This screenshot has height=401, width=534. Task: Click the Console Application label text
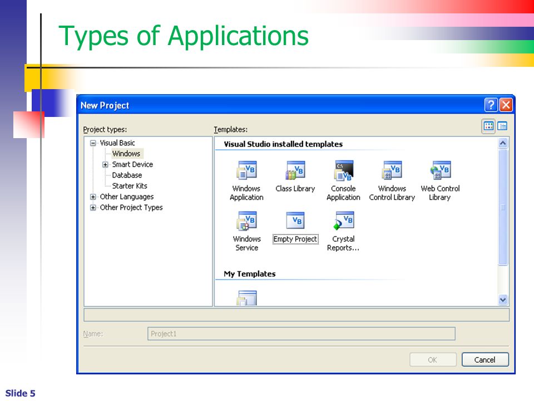pos(343,193)
